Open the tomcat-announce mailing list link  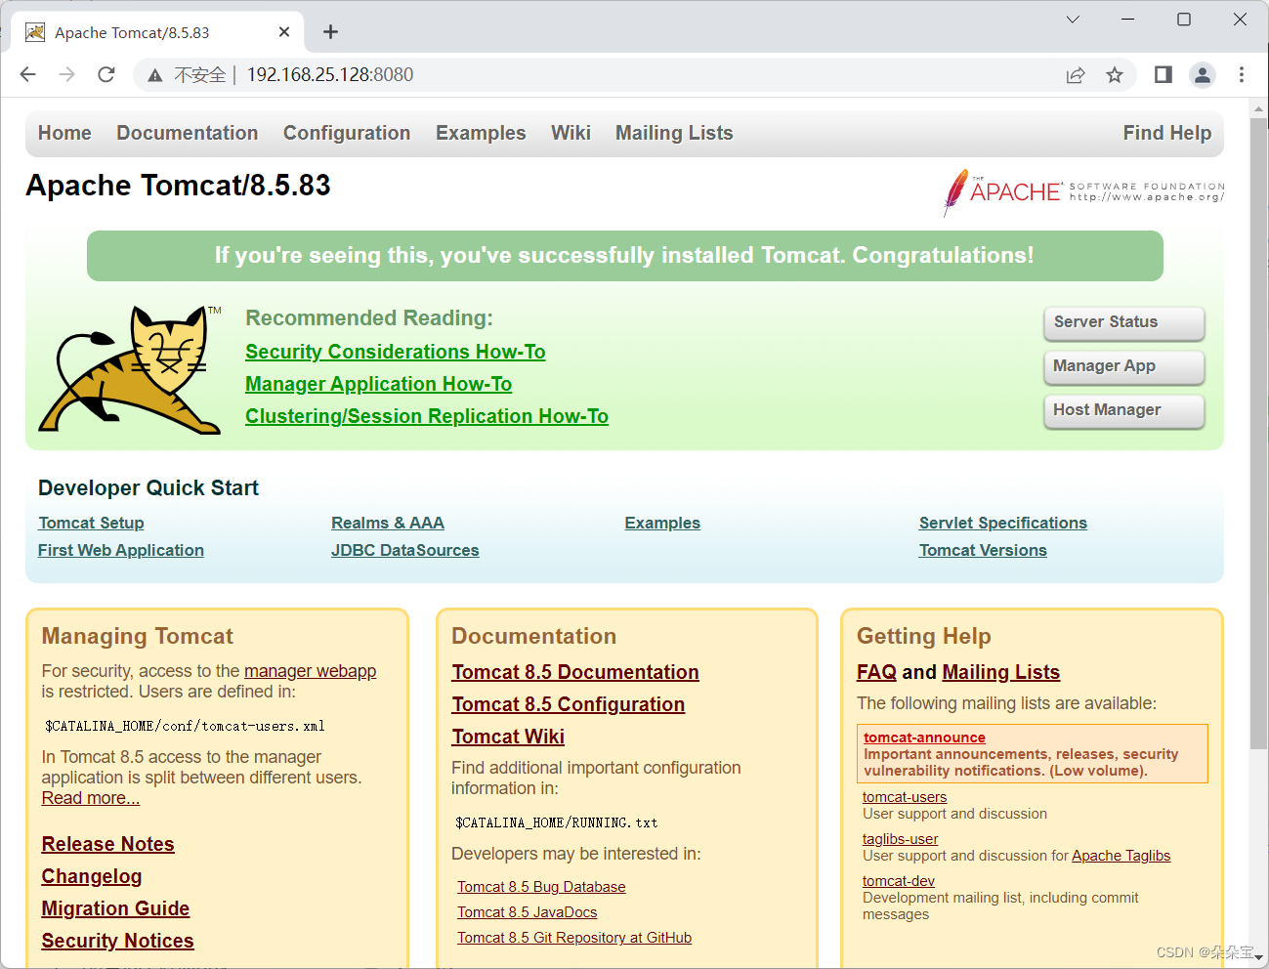tap(924, 737)
